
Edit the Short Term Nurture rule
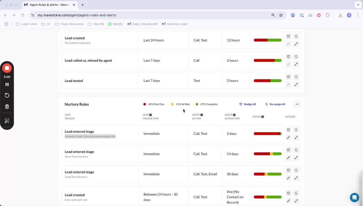click(288, 158)
